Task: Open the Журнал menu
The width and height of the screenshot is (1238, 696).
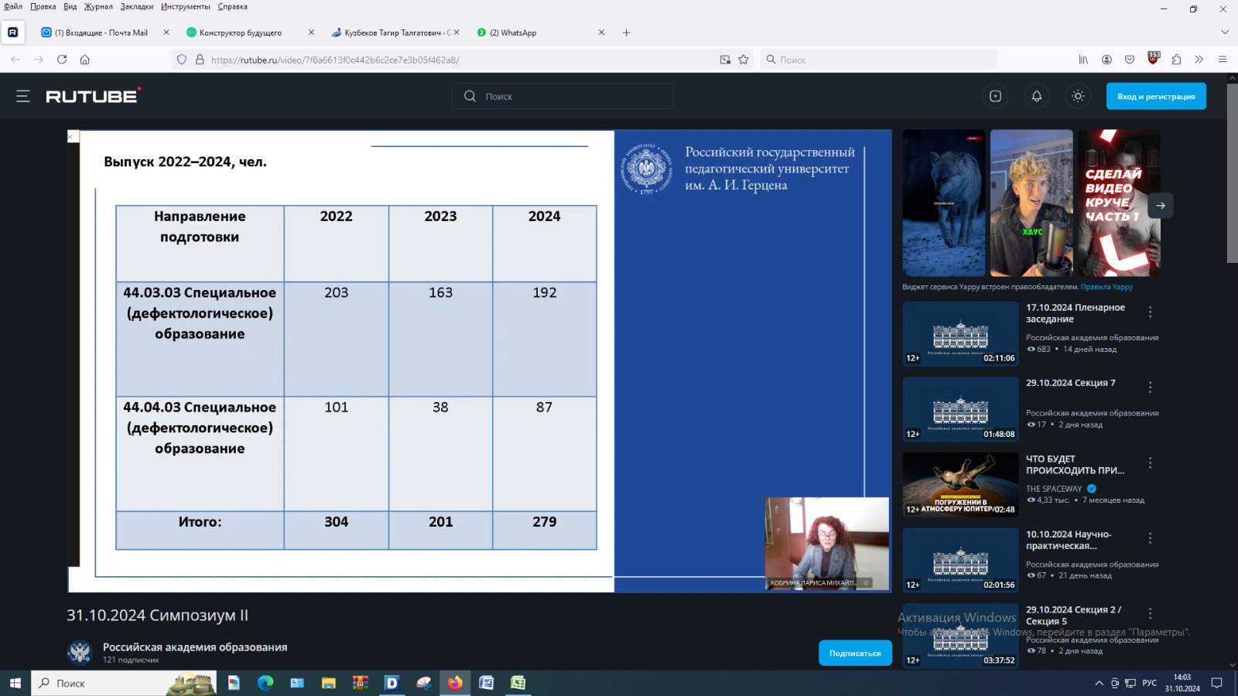Action: tap(98, 6)
